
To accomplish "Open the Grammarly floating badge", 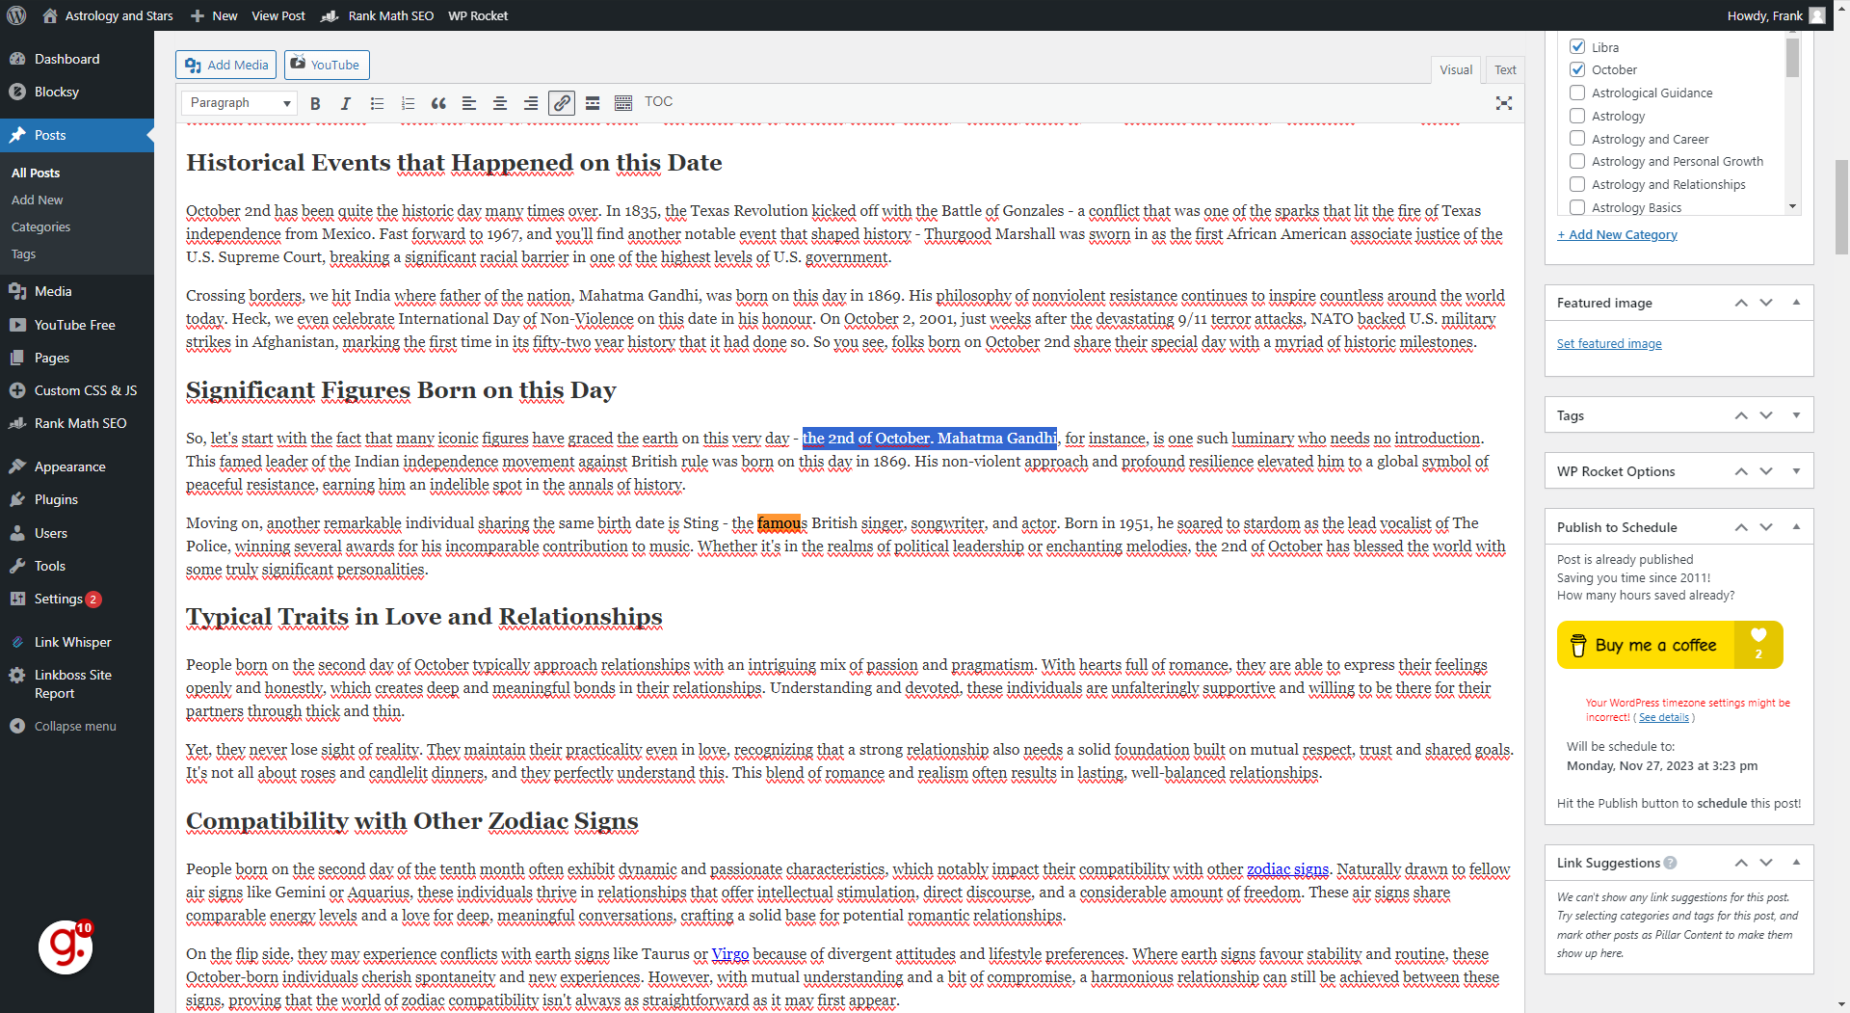I will click(x=66, y=947).
